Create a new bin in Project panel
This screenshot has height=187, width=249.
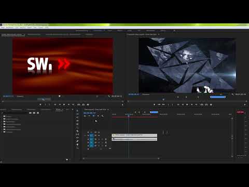[x=67, y=159]
